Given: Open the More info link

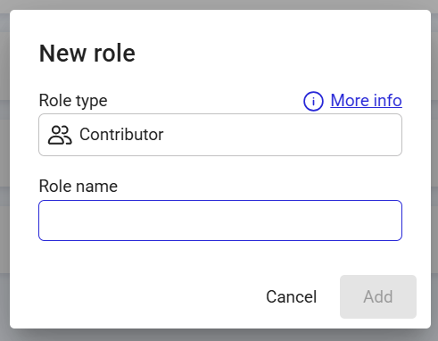Looking at the screenshot, I should (366, 100).
